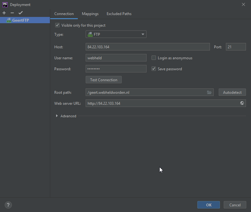
Task: Click the checkmark use-as-default icon
Action: pyautogui.click(x=21, y=13)
